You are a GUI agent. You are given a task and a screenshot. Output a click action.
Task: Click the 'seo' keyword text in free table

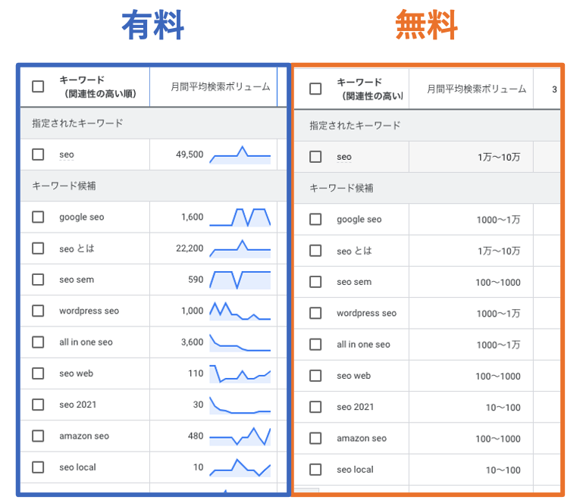344,157
